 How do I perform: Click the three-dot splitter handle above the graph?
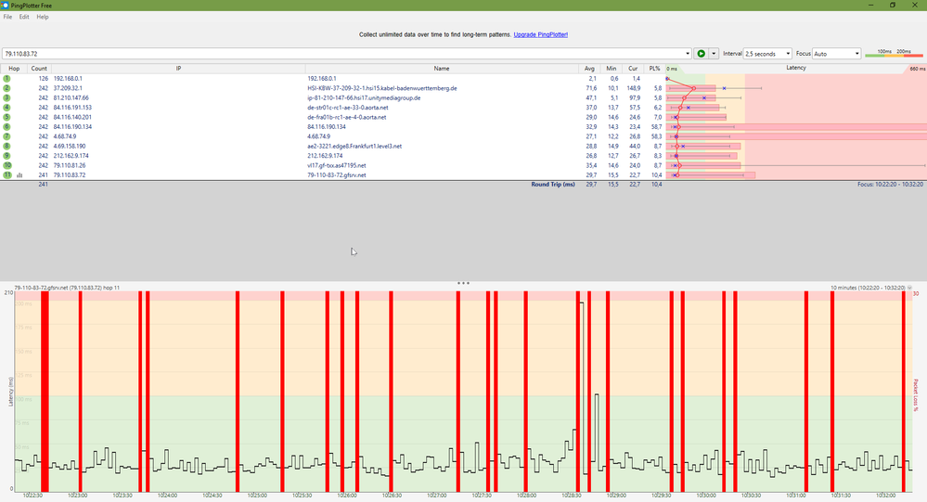tap(463, 283)
